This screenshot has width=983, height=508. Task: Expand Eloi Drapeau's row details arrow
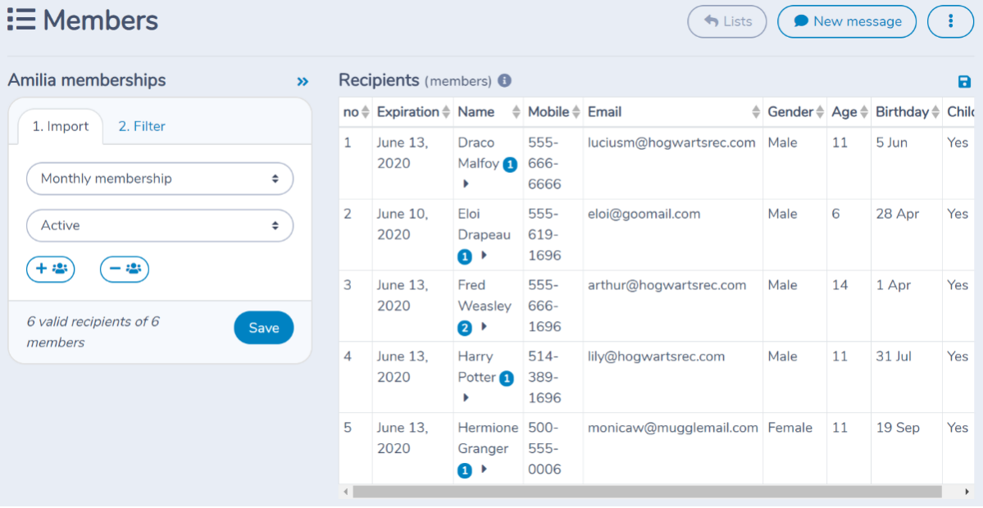click(x=484, y=256)
